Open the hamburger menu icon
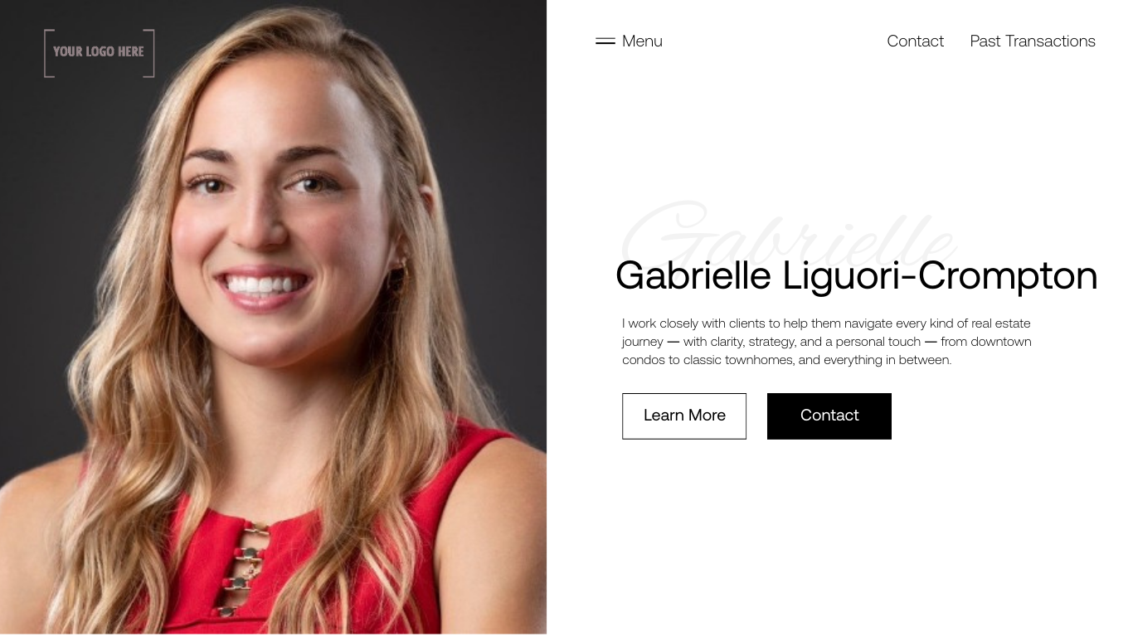The height and width of the screenshot is (637, 1133). [605, 41]
